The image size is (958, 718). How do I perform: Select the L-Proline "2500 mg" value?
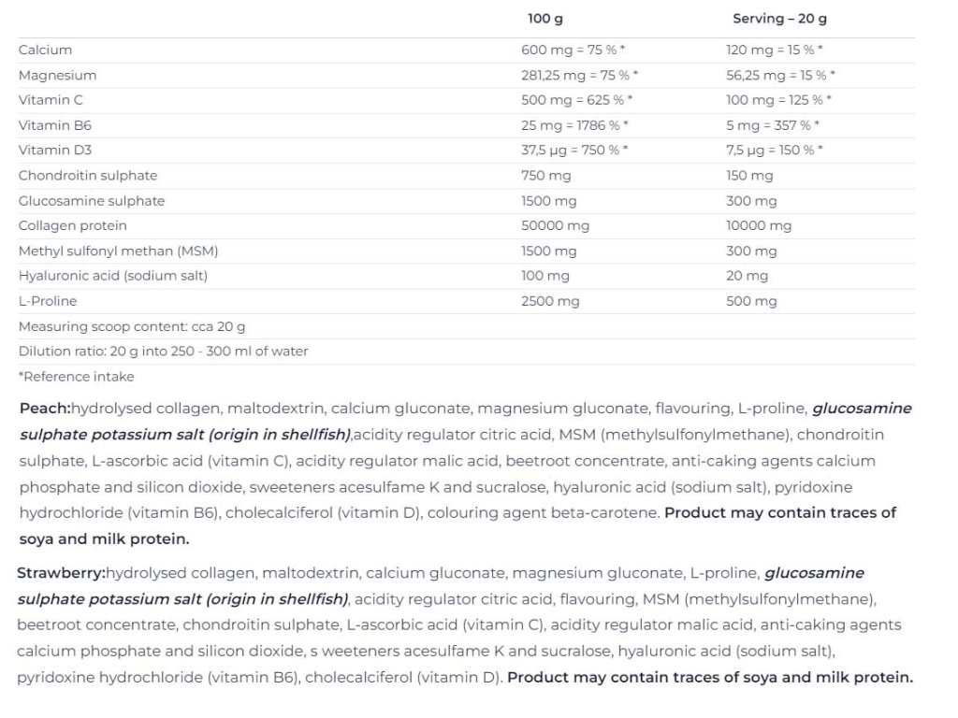tap(550, 301)
